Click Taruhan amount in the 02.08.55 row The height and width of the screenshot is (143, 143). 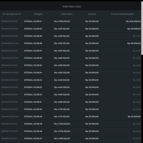pos(92,65)
